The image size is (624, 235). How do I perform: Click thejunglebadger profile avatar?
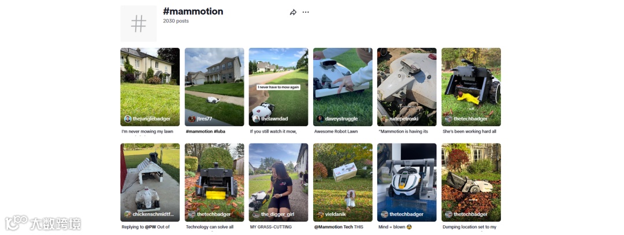(128, 119)
